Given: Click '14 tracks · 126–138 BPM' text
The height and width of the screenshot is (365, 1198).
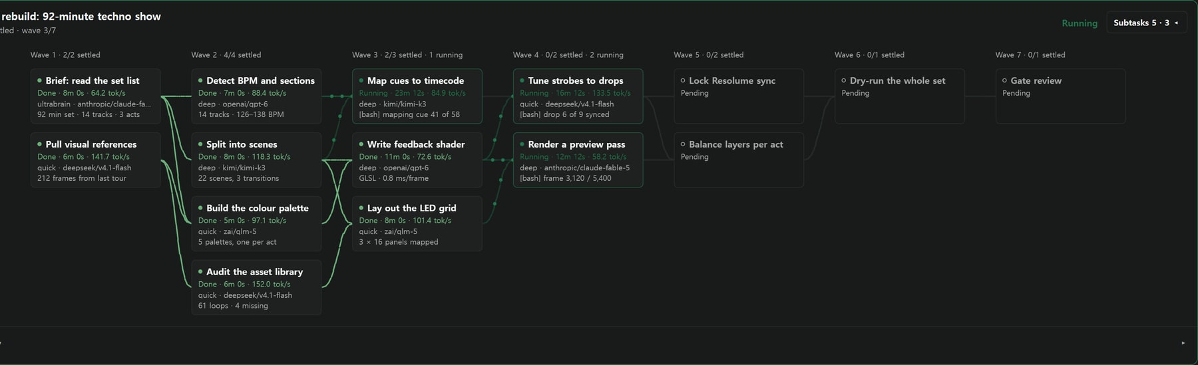Looking at the screenshot, I should click(x=241, y=114).
